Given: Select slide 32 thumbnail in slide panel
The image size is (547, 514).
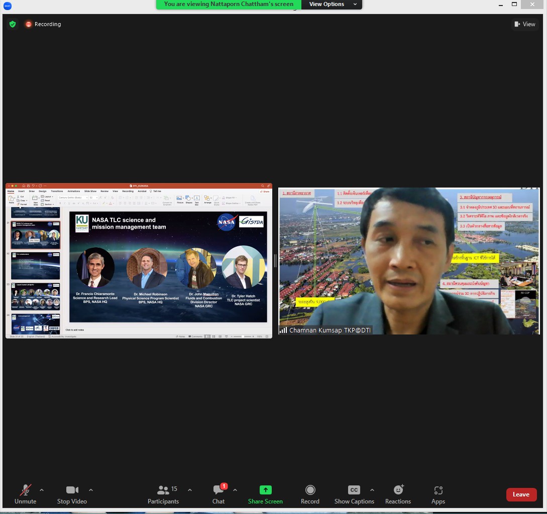Looking at the screenshot, I should point(36,266).
